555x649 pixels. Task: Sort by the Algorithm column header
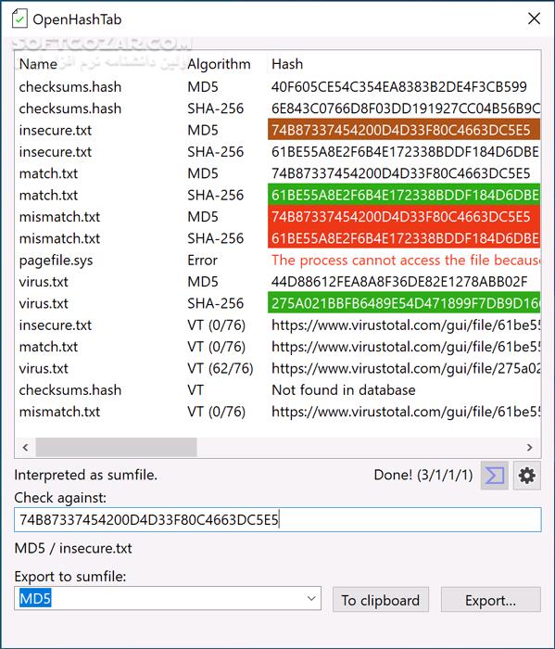219,64
